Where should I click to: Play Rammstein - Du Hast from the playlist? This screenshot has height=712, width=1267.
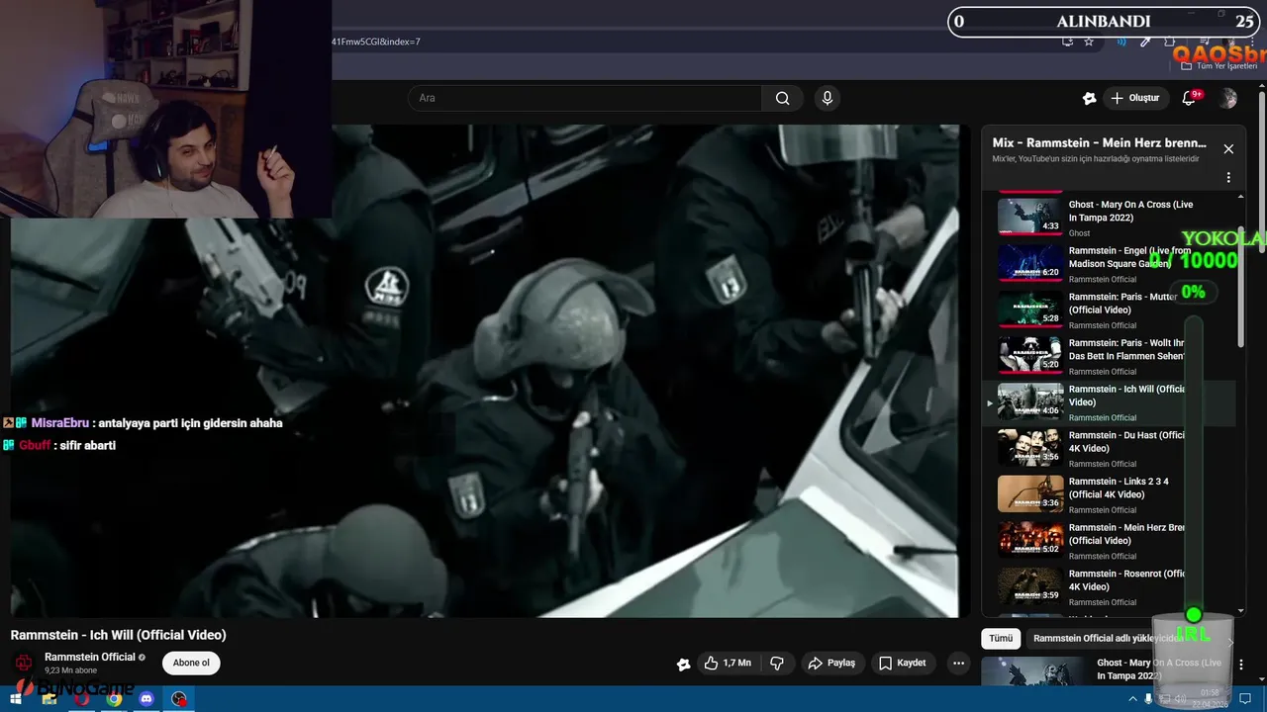click(1109, 449)
